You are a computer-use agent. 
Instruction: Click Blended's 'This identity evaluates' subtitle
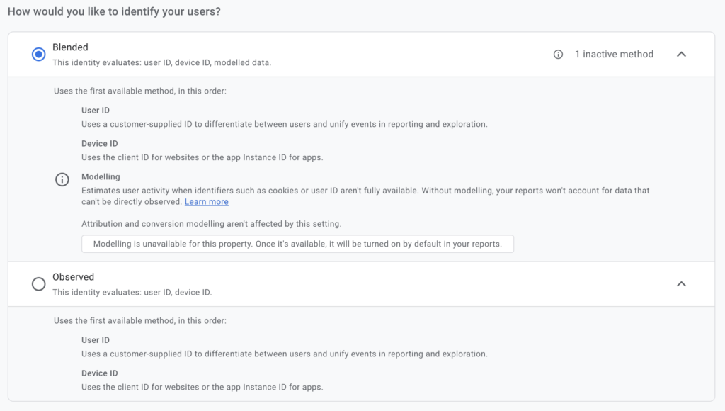[161, 62]
